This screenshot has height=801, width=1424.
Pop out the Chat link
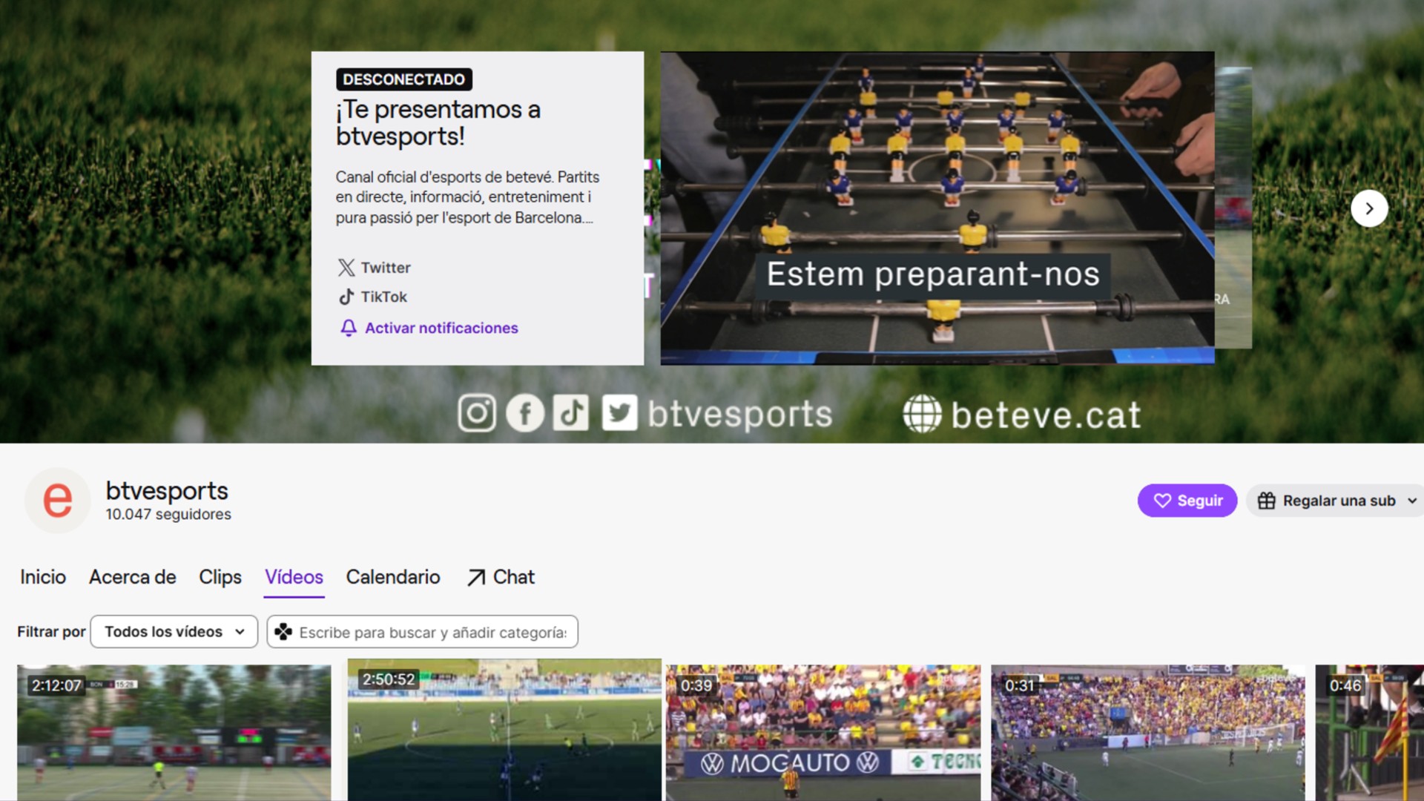pos(501,577)
